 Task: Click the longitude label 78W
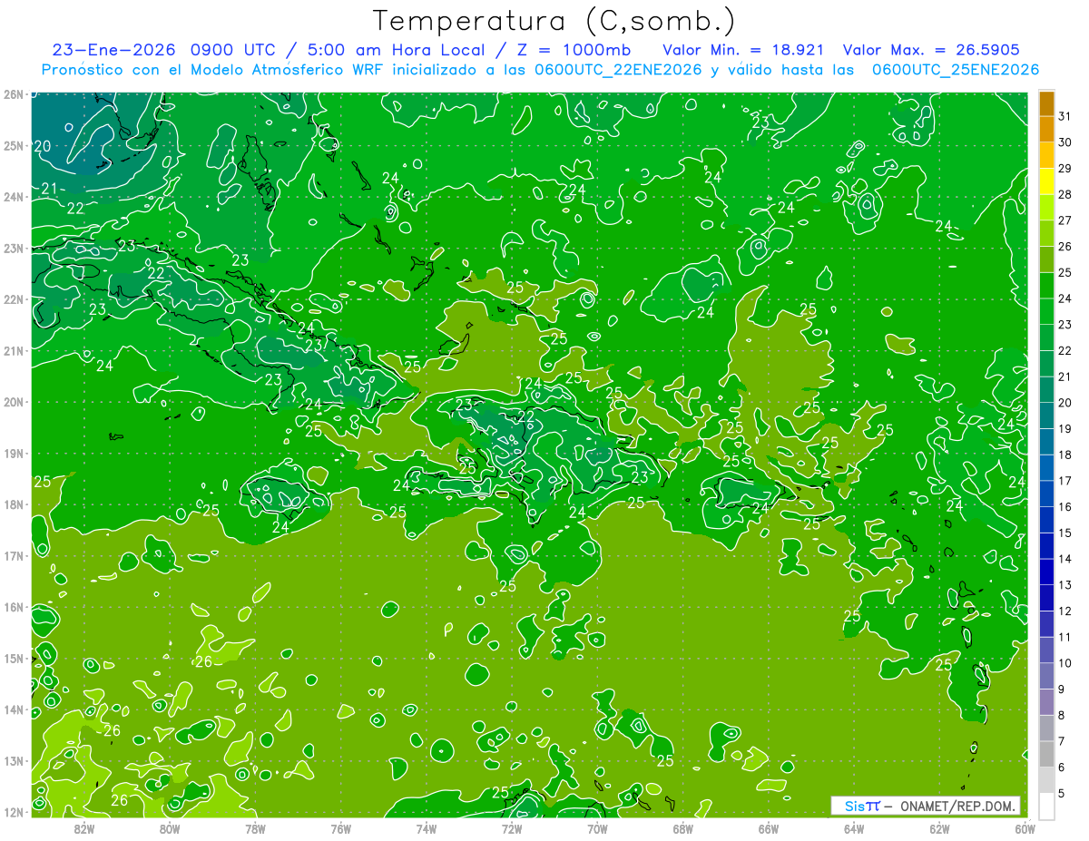point(255,828)
